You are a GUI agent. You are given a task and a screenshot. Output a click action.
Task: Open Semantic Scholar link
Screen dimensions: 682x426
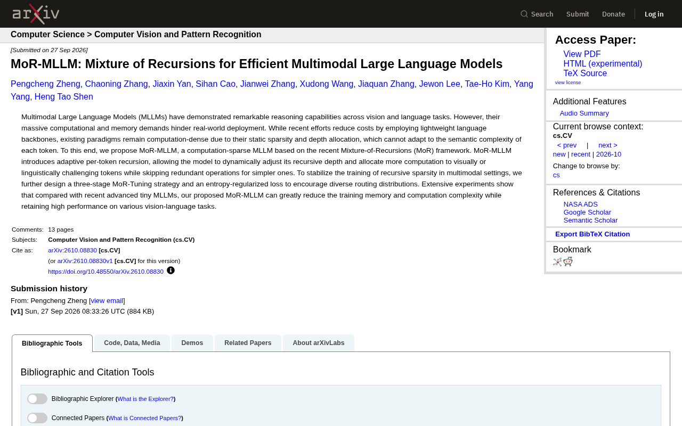[590, 220]
